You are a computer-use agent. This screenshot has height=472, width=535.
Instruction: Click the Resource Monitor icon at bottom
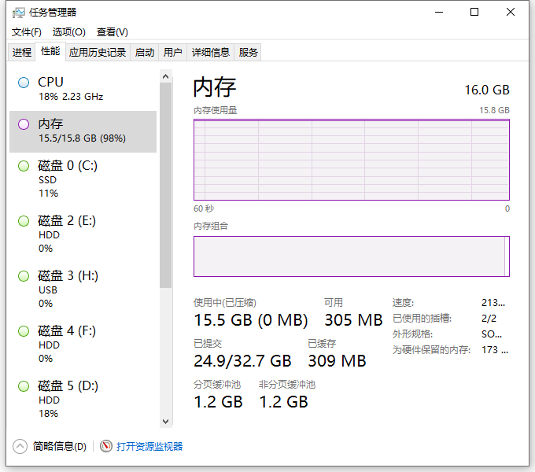click(x=106, y=446)
